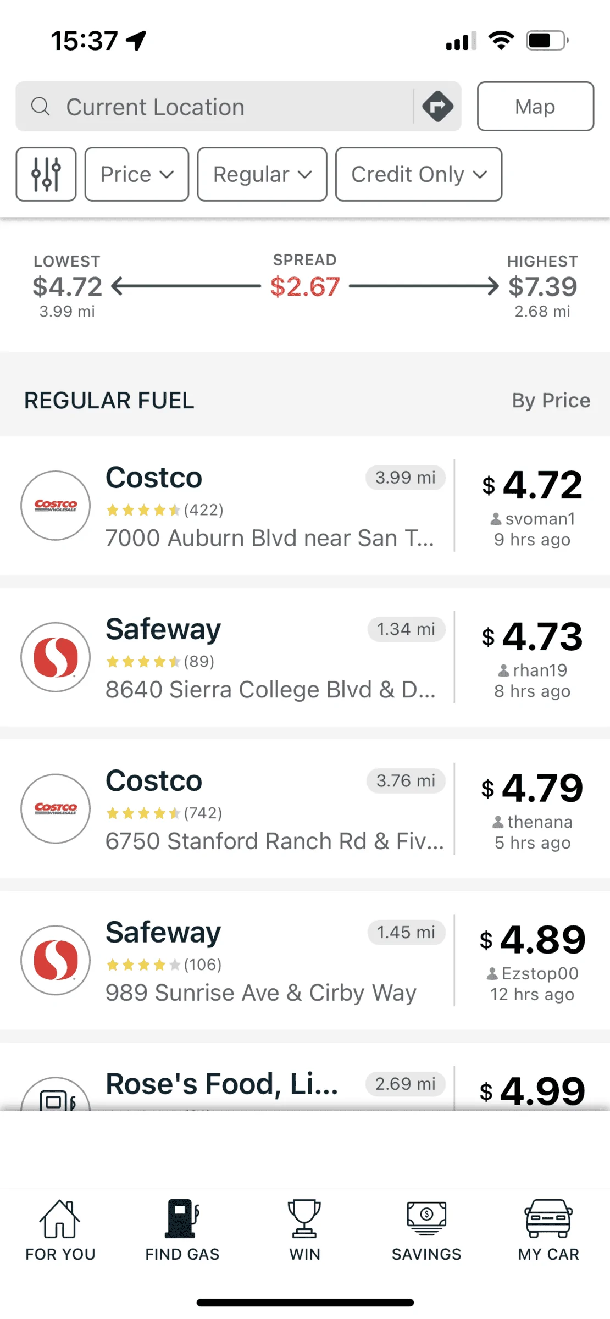Open the Win trophy tab
The height and width of the screenshot is (1319, 610).
pyautogui.click(x=304, y=1230)
